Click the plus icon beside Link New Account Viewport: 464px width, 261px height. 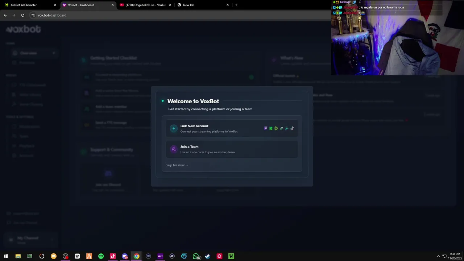(x=174, y=128)
